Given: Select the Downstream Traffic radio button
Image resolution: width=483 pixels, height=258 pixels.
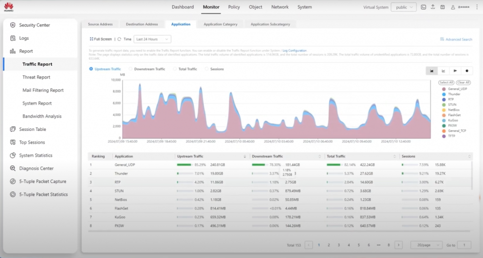Looking at the screenshot, I should pyautogui.click(x=131, y=69).
